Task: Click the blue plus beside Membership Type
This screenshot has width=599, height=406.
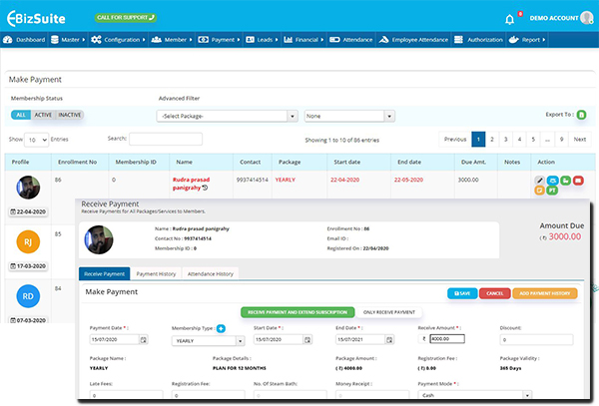Action: click(x=221, y=328)
